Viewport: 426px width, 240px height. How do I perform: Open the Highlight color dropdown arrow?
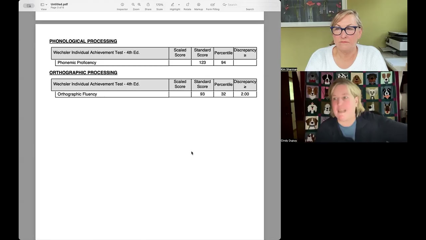(x=179, y=5)
